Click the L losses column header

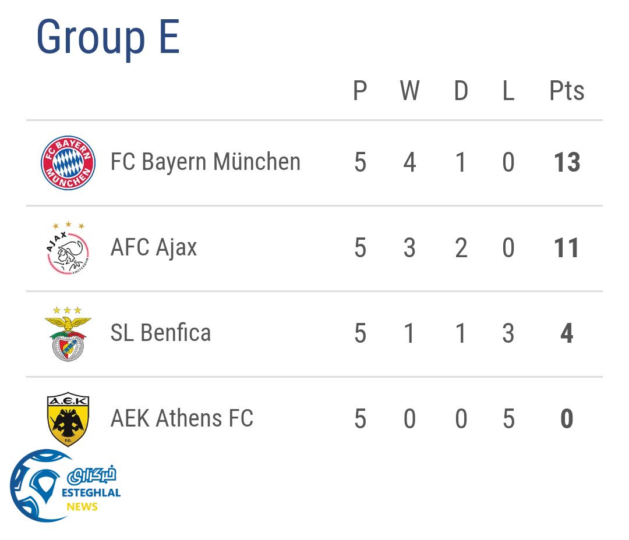pyautogui.click(x=508, y=91)
